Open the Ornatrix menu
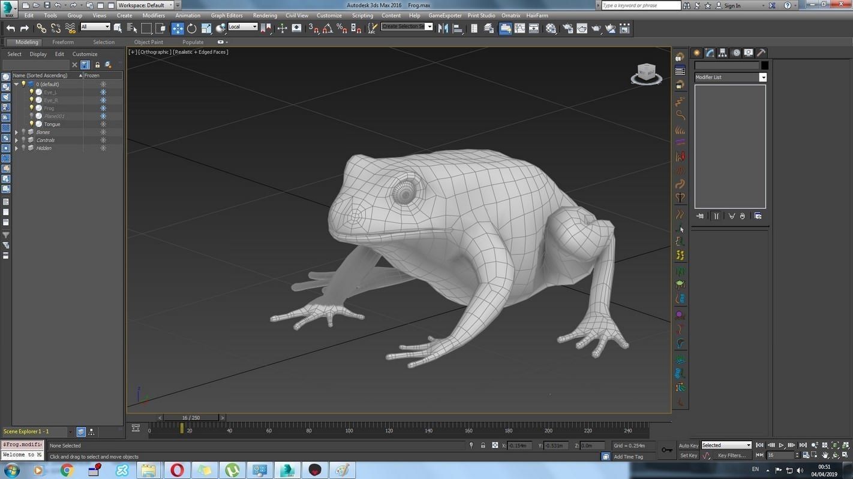This screenshot has height=479, width=853. [x=511, y=16]
